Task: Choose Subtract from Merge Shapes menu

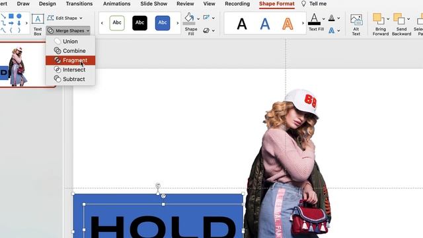Action: [x=71, y=79]
